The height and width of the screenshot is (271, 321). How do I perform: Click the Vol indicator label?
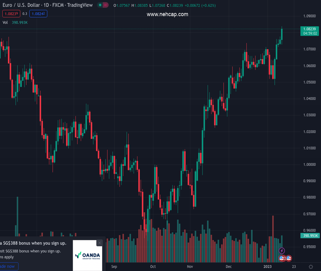[5, 22]
